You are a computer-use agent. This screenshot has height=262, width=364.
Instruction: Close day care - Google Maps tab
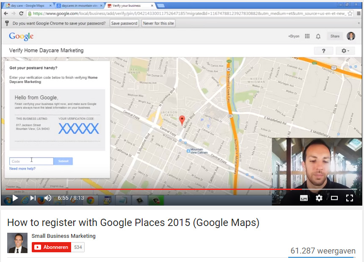50,6
